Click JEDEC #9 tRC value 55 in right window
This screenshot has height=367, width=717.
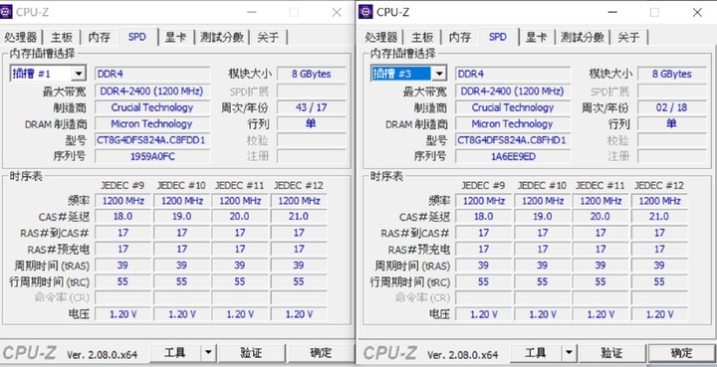[483, 281]
